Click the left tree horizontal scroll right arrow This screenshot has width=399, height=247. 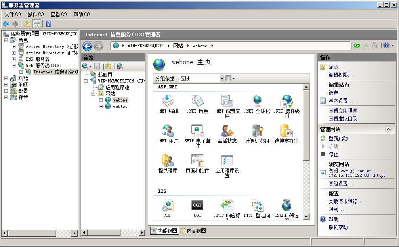[x=74, y=233]
